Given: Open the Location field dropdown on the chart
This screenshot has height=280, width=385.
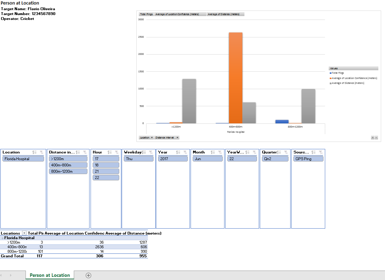Looking at the screenshot, I should coord(147,138).
